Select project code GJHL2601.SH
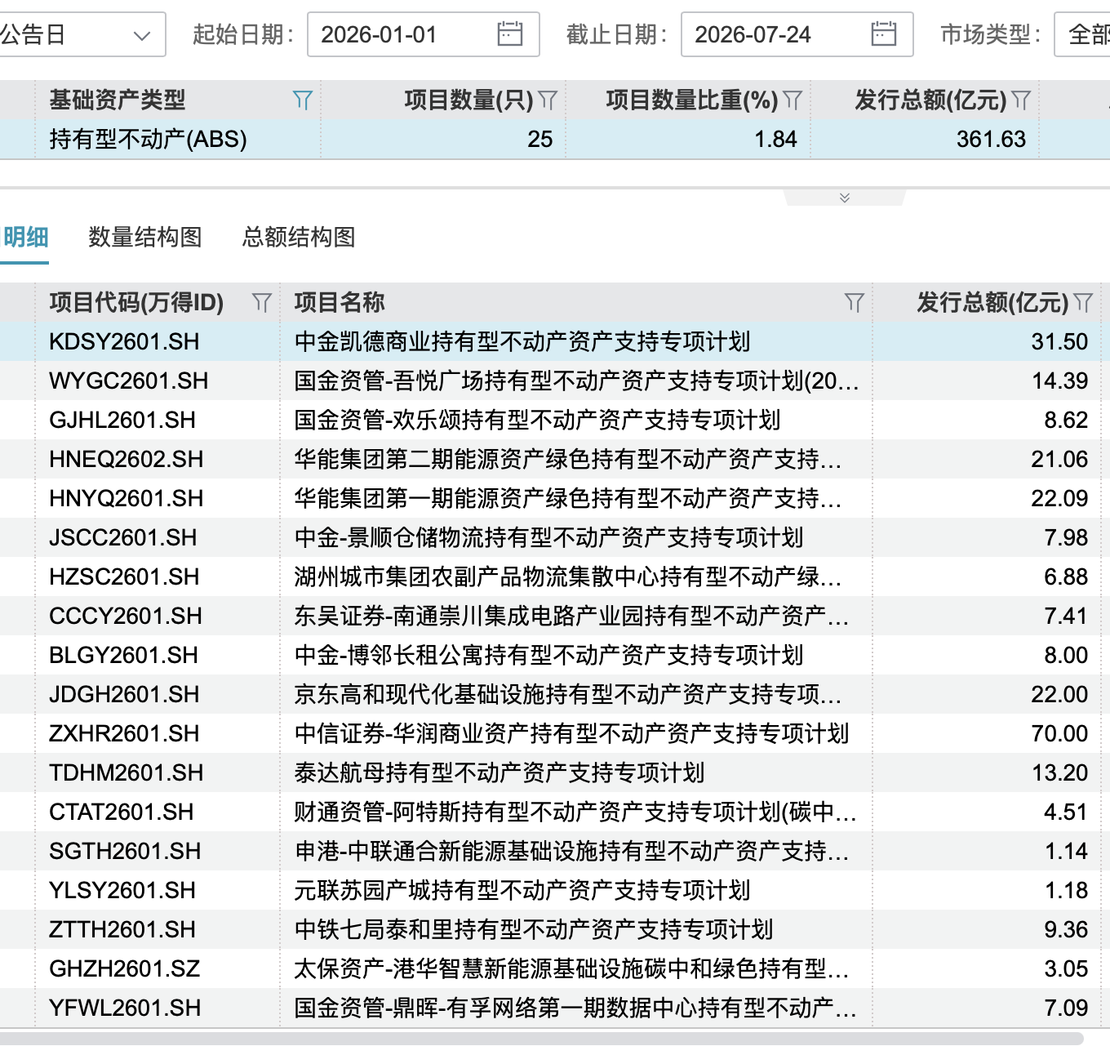 click(122, 421)
